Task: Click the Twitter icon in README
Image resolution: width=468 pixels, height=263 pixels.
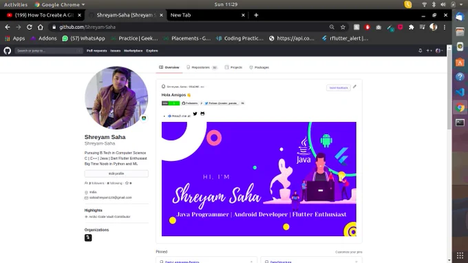Action: pyautogui.click(x=195, y=114)
